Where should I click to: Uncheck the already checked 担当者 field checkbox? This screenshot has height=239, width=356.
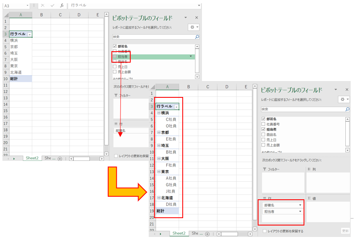pos(263,129)
